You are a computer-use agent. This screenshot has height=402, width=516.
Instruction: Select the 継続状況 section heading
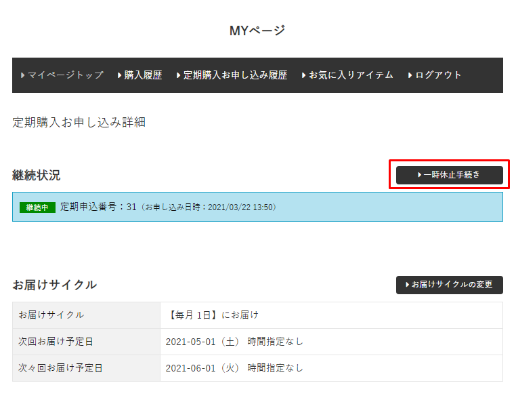pyautogui.click(x=36, y=176)
